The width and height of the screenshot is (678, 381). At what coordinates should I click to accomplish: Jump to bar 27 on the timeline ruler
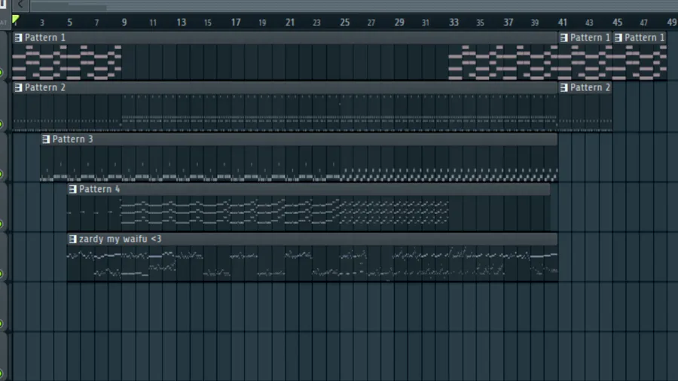[371, 23]
